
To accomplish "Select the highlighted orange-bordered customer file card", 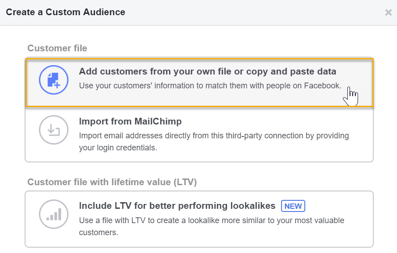I will pos(200,83).
